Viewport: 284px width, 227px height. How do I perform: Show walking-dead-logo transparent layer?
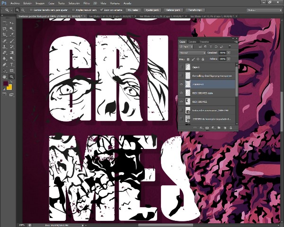[181, 76]
